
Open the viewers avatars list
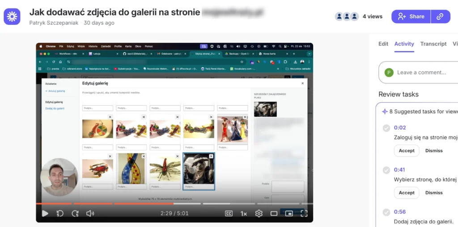347,17
